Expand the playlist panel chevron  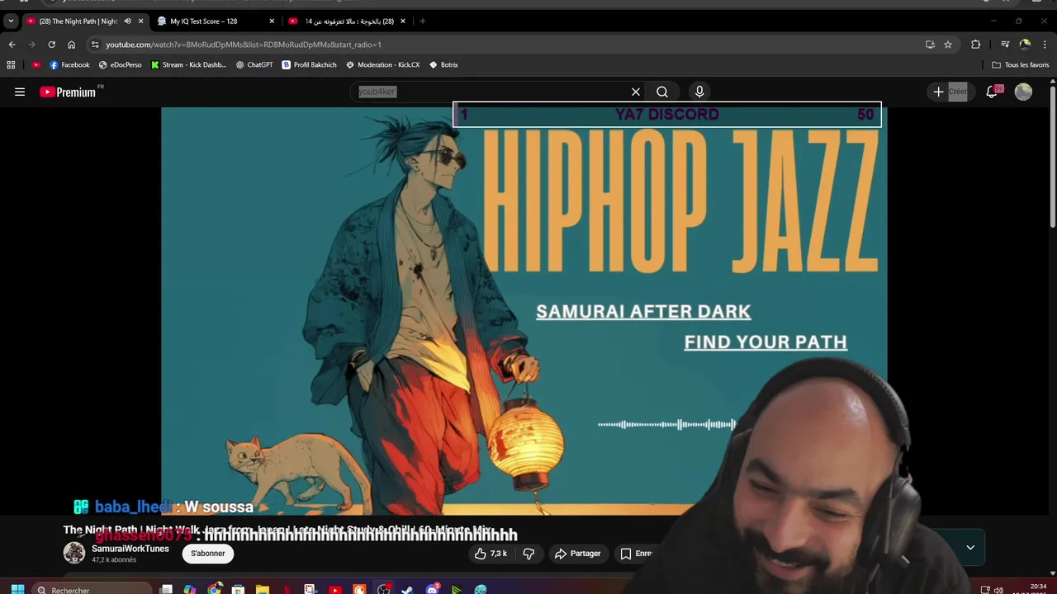click(x=970, y=547)
